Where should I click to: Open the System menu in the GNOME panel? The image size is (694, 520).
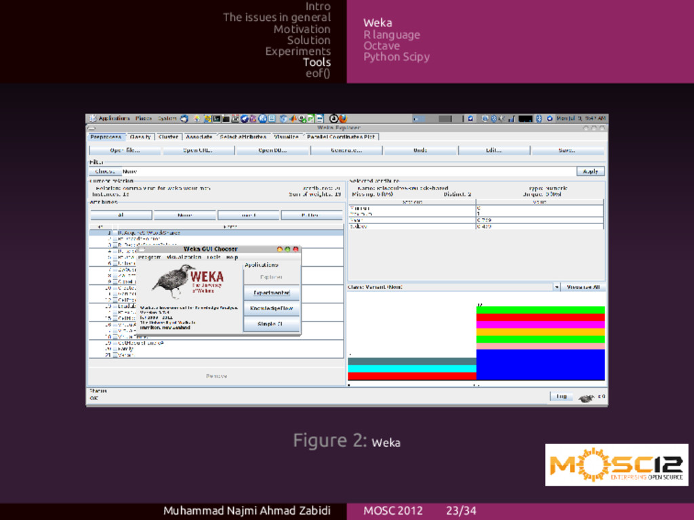click(167, 118)
